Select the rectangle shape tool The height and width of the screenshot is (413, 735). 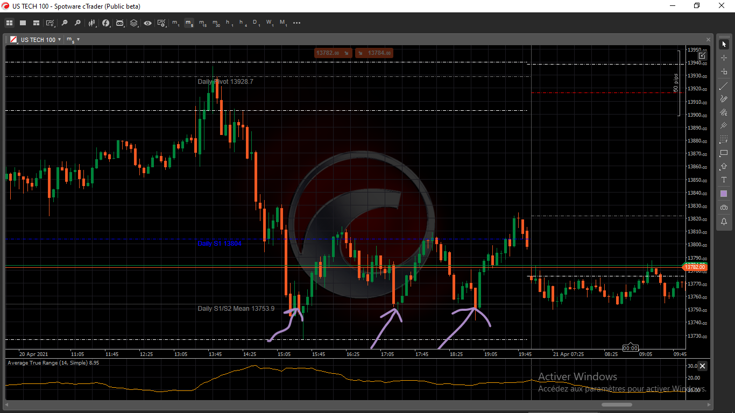724,153
